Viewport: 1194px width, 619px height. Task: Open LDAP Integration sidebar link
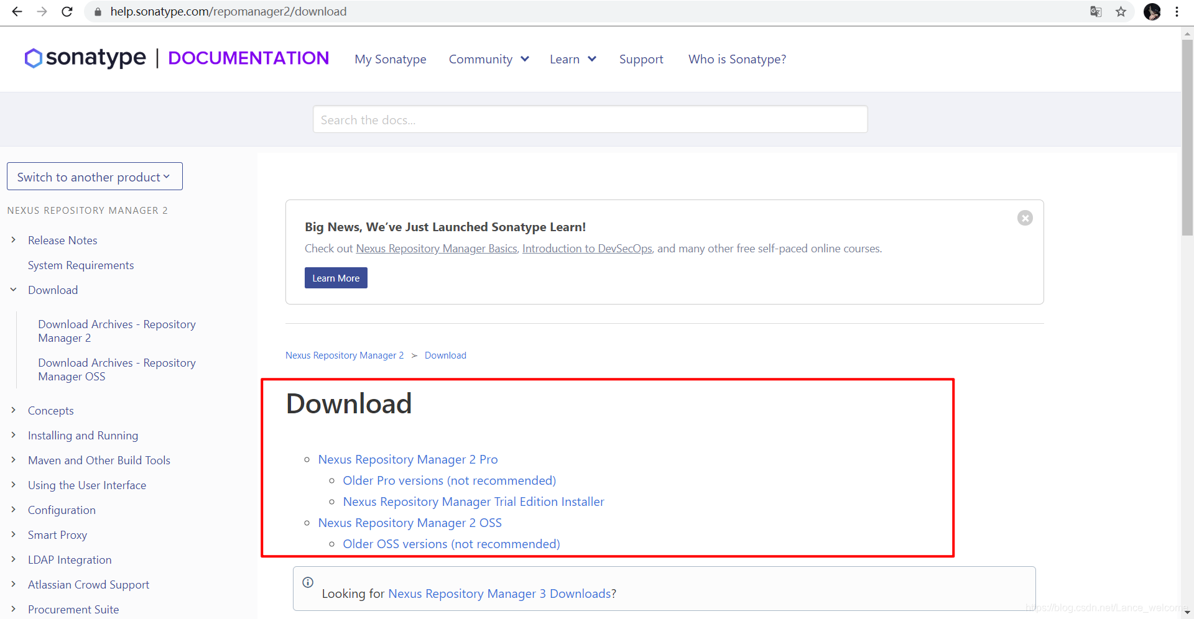[x=70, y=560]
